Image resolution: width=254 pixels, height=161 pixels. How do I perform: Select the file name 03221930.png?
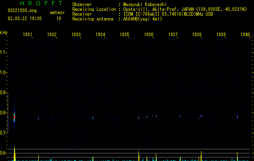click(22, 10)
